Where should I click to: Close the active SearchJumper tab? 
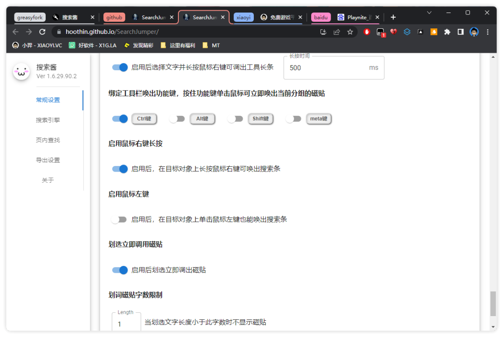click(223, 17)
